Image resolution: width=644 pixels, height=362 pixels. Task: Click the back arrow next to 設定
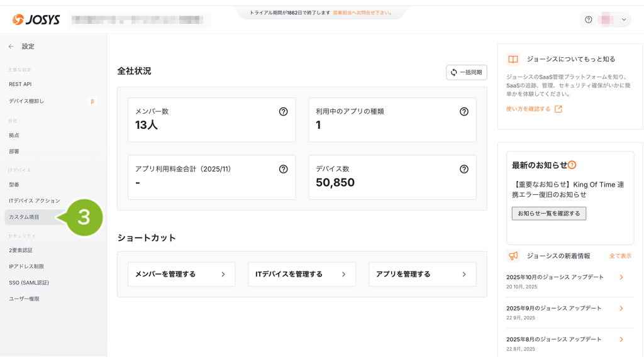[x=11, y=47]
